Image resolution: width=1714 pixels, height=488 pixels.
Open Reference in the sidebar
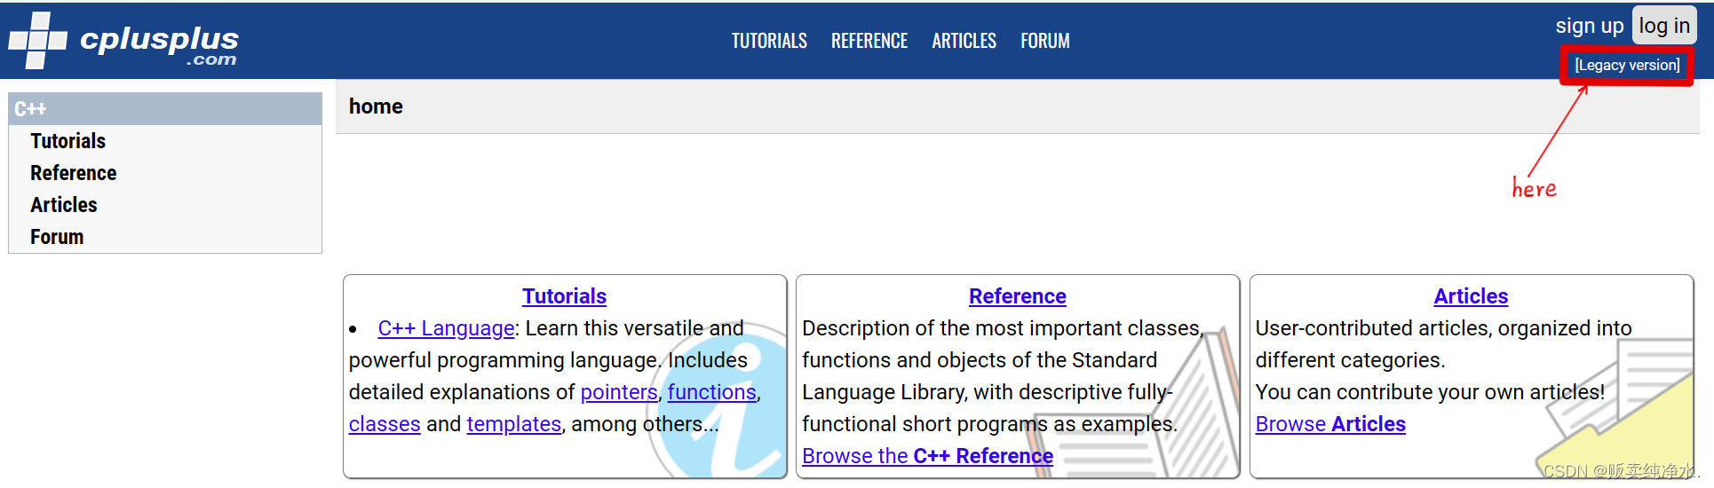click(x=73, y=173)
